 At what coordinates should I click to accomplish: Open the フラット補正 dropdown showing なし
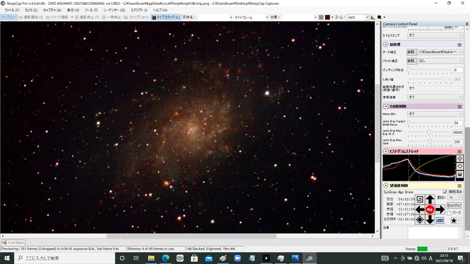pos(440,61)
